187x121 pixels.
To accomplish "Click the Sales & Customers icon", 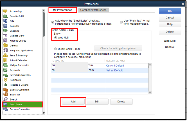I will tap(6, 90).
